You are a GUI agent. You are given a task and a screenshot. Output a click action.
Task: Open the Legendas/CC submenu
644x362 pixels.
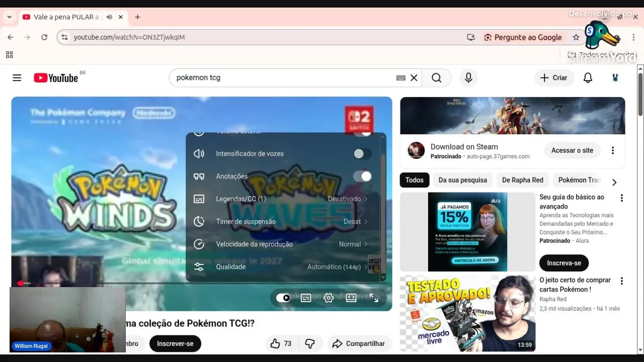(283, 199)
